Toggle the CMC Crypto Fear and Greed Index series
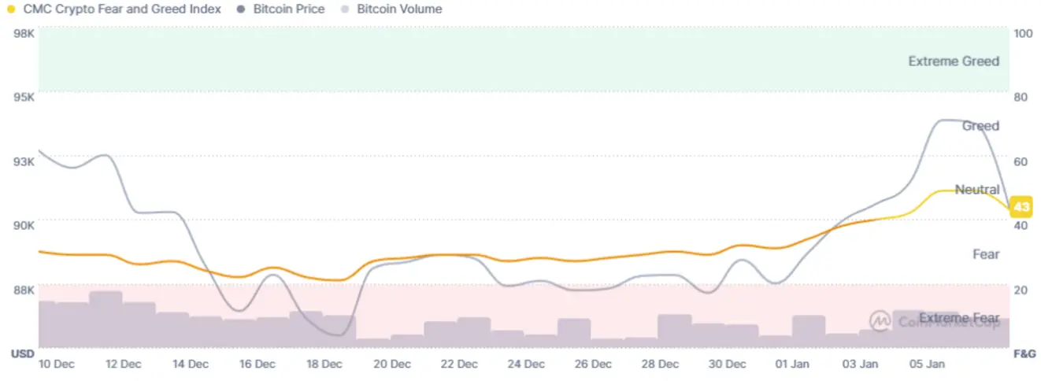 pyautogui.click(x=123, y=9)
